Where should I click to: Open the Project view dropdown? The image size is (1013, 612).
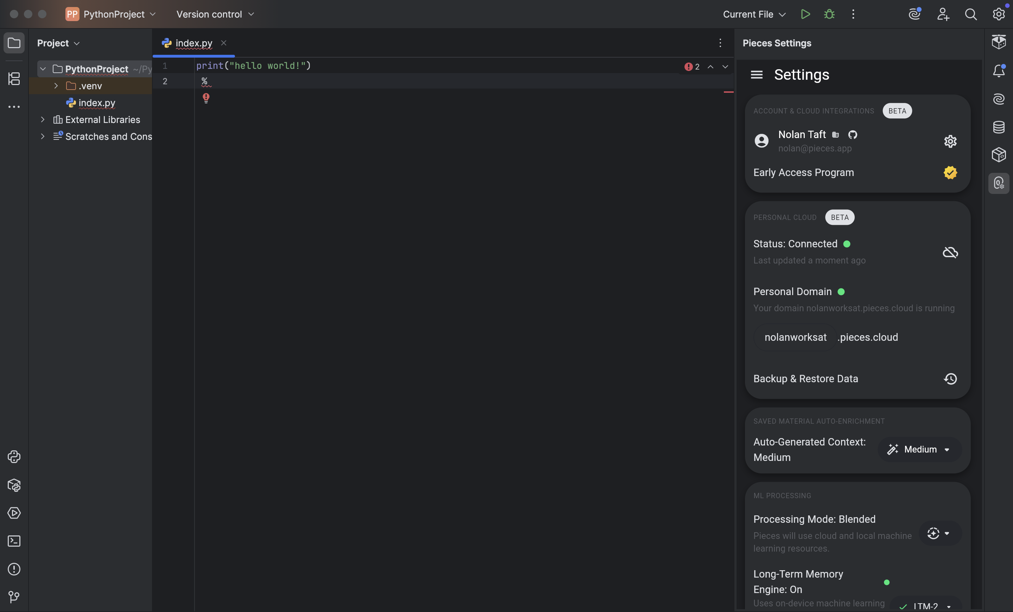(58, 43)
